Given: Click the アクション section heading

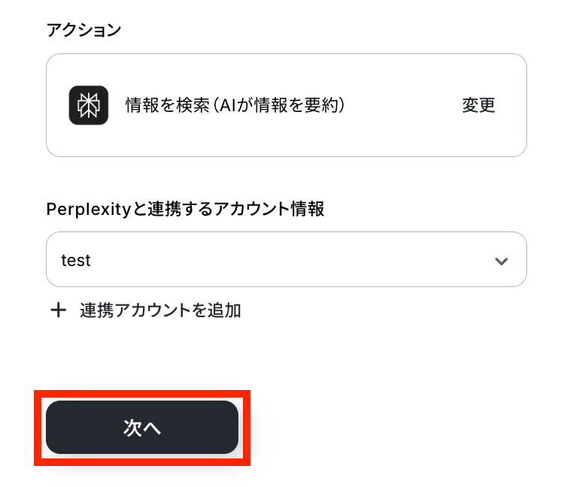Looking at the screenshot, I should click(x=83, y=30).
